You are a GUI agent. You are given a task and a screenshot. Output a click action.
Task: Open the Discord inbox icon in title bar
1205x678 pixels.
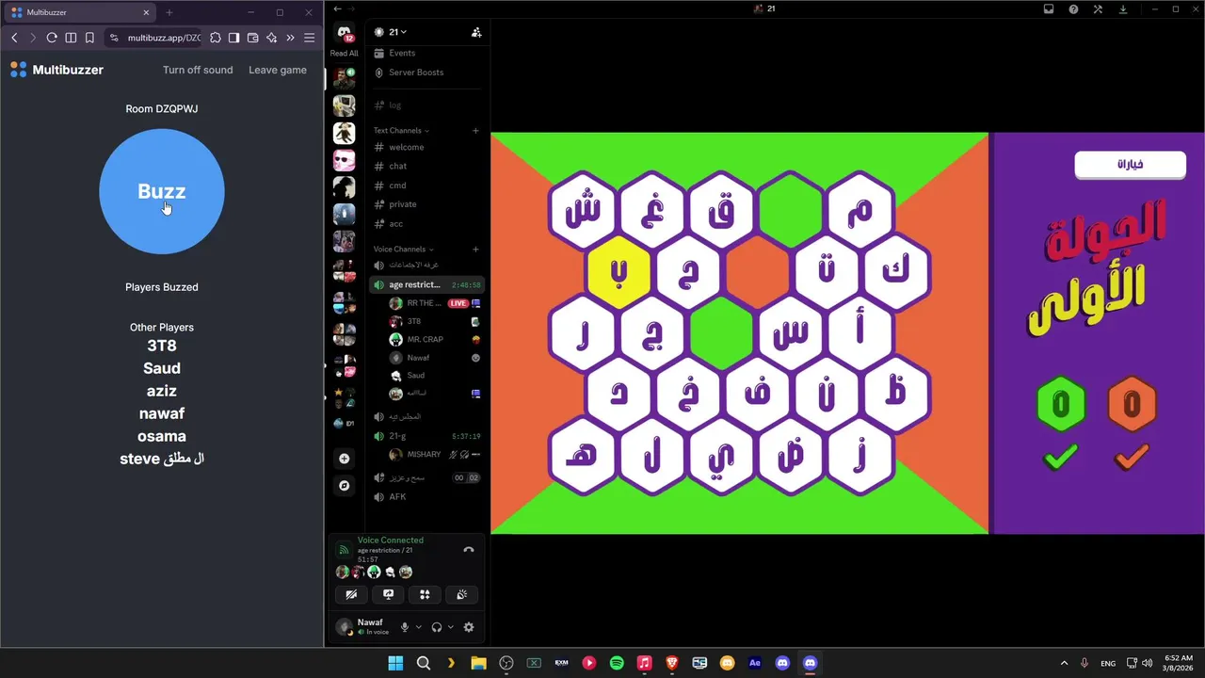point(1049,9)
